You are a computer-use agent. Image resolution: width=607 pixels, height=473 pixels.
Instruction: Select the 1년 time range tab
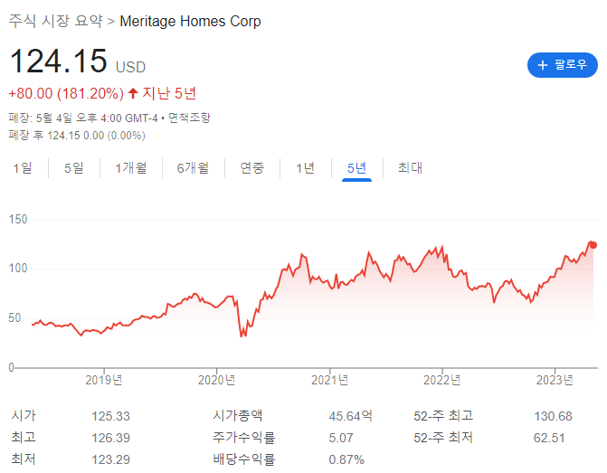click(x=306, y=168)
